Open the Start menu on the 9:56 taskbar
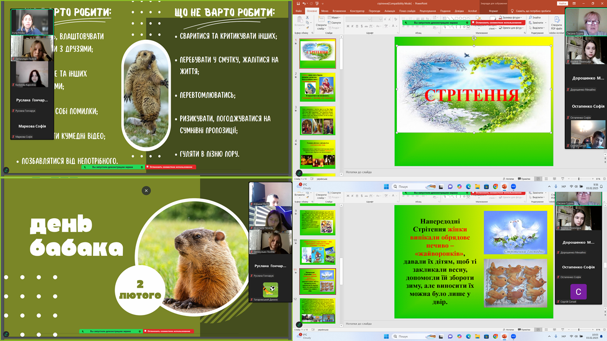The width and height of the screenshot is (607, 341). point(386,187)
